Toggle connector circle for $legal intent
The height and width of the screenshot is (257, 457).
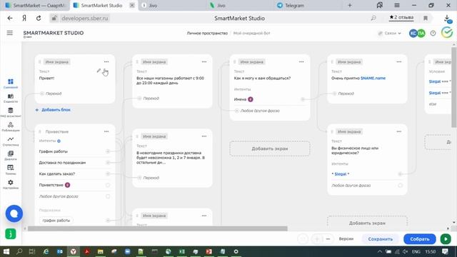point(400,174)
